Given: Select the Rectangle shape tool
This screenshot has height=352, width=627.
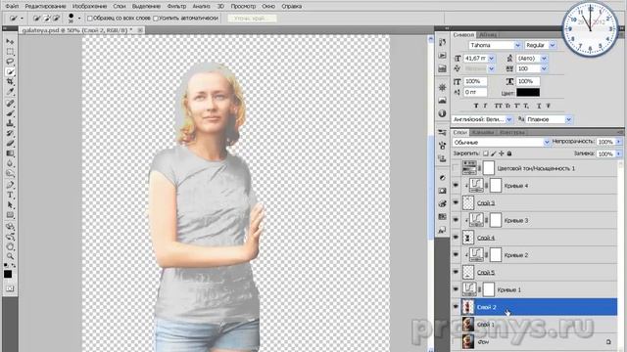Looking at the screenshot, I should tap(10, 215).
